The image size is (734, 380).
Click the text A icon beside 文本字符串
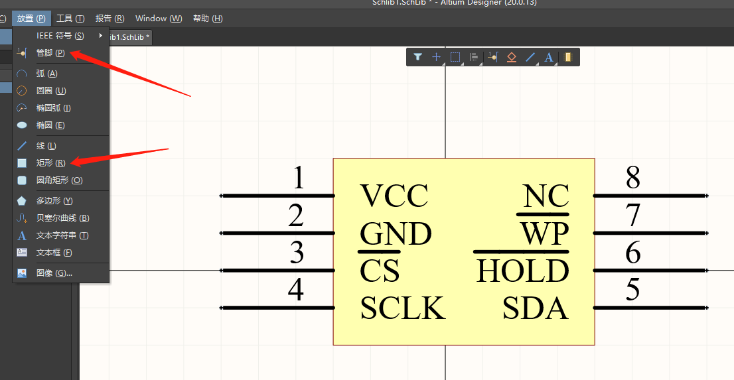[21, 235]
